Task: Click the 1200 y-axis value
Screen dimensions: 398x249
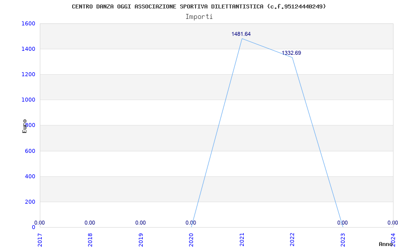Action: [28, 74]
